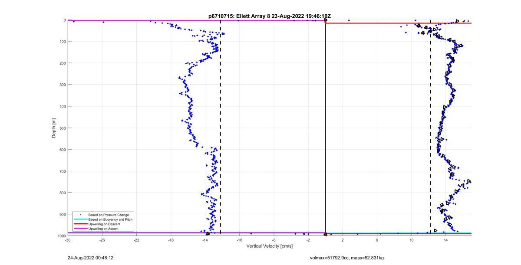Click x-axis tick label '-2'
Screen dimensions: 521x265
point(308,240)
